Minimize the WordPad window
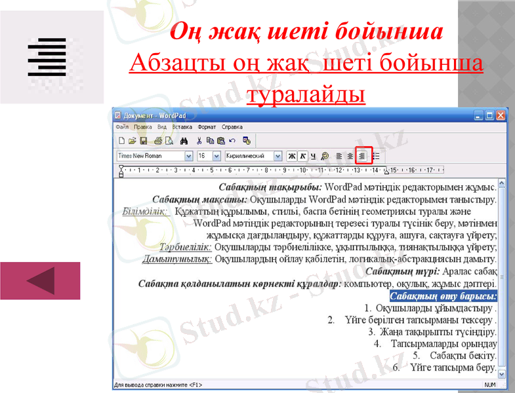The width and height of the screenshot is (515, 393). click(479, 115)
